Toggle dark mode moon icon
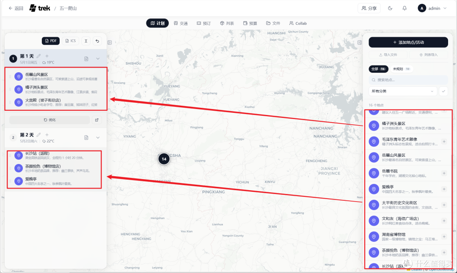This screenshot has height=273, width=457. pyautogui.click(x=390, y=8)
